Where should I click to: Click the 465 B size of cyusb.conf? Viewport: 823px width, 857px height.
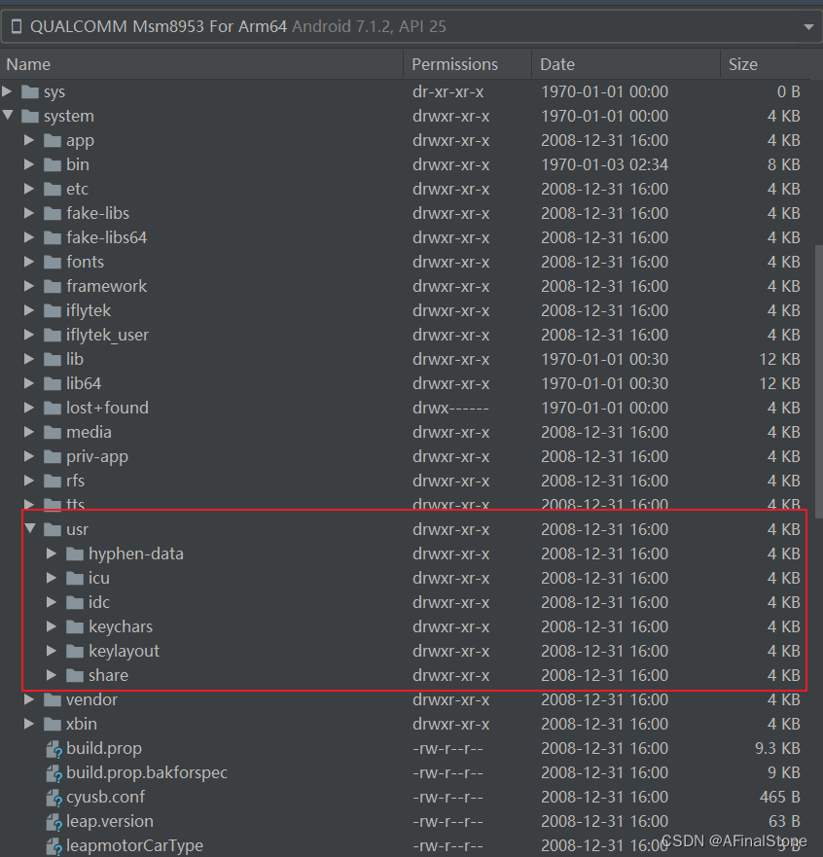[780, 797]
